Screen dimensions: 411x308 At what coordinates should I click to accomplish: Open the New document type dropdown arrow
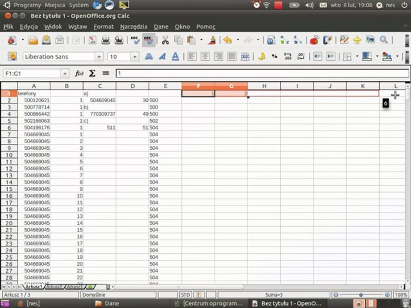23,40
